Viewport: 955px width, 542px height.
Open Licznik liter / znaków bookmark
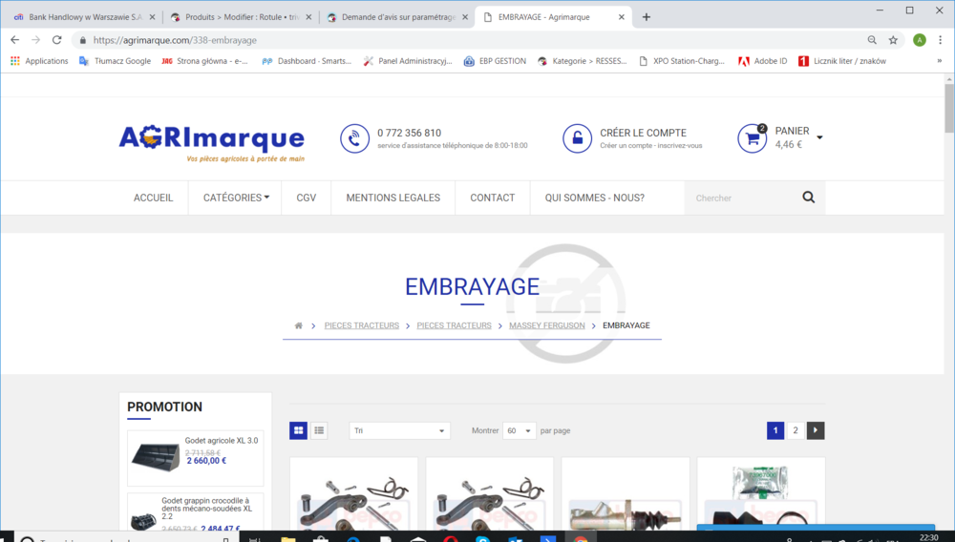tap(842, 61)
